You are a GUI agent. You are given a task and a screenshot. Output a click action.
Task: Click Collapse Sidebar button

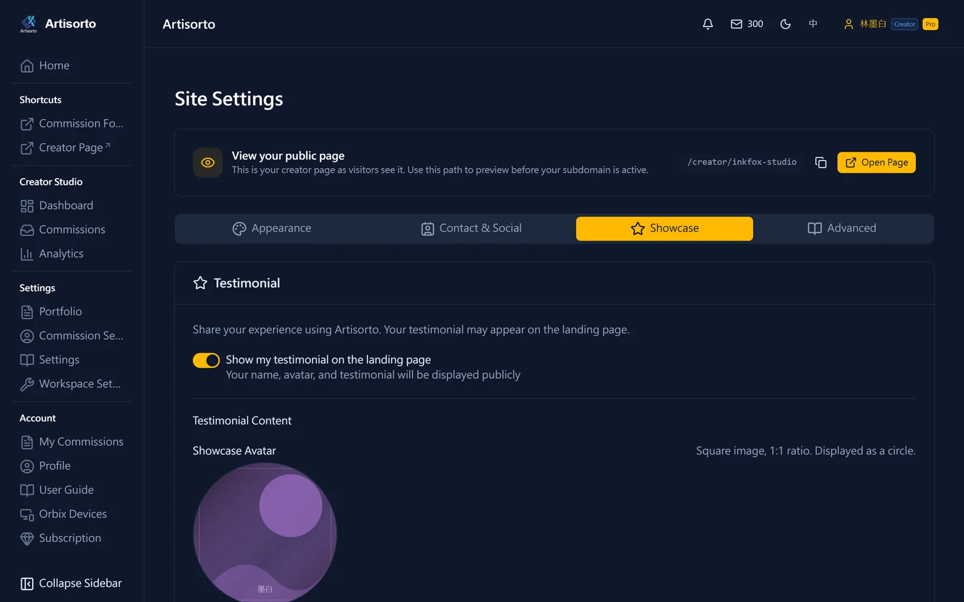click(x=72, y=583)
